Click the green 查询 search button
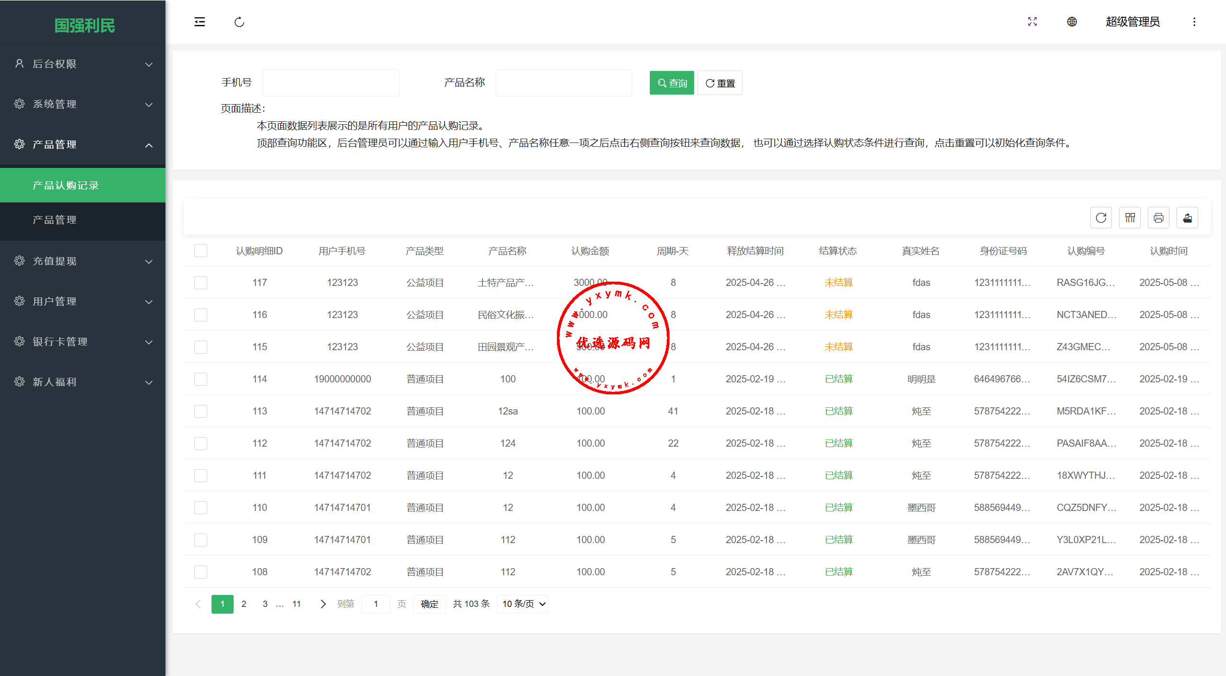1226x676 pixels. 672,83
